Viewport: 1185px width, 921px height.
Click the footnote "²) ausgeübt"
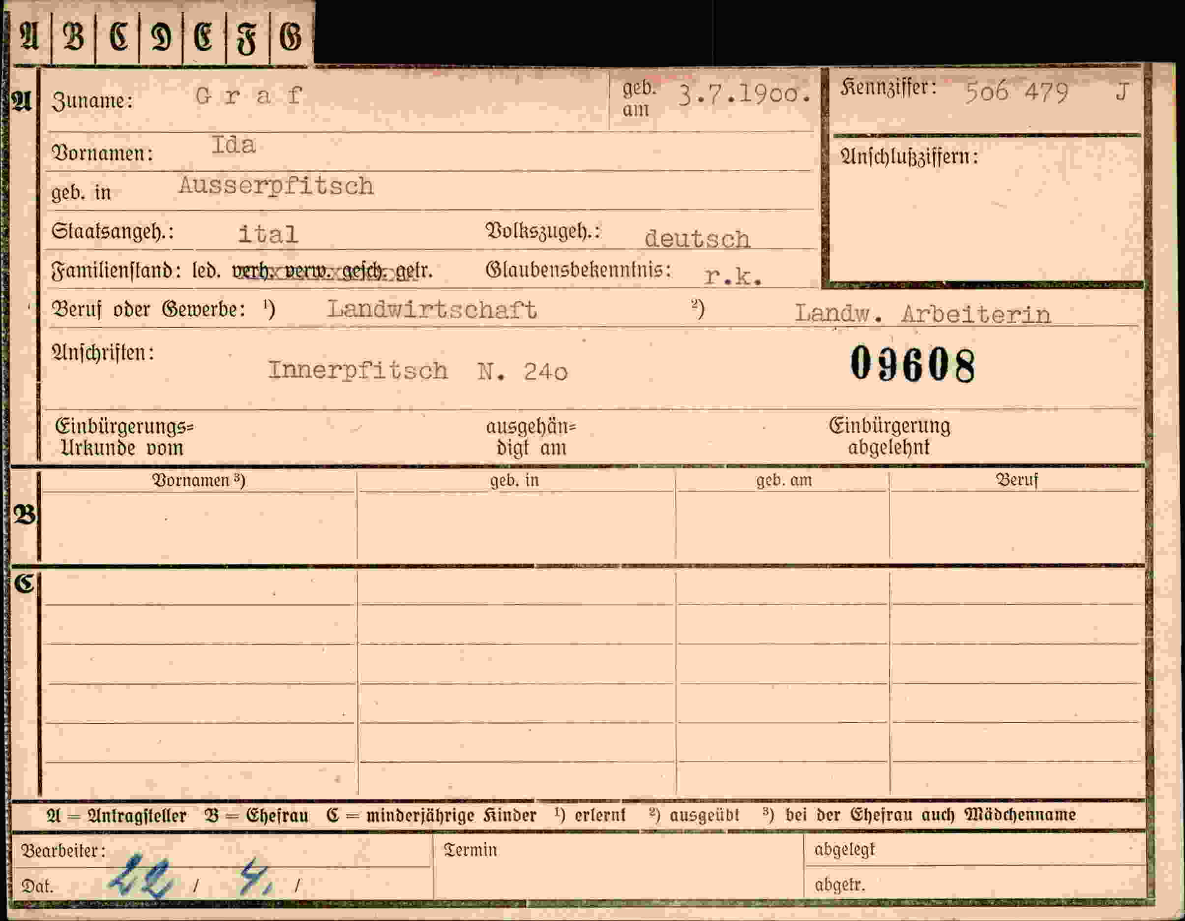[x=694, y=815]
